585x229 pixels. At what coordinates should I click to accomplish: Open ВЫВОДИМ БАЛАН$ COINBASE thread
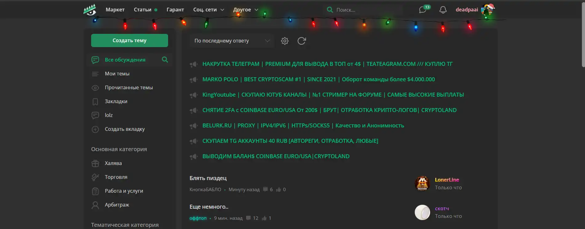coord(276,156)
